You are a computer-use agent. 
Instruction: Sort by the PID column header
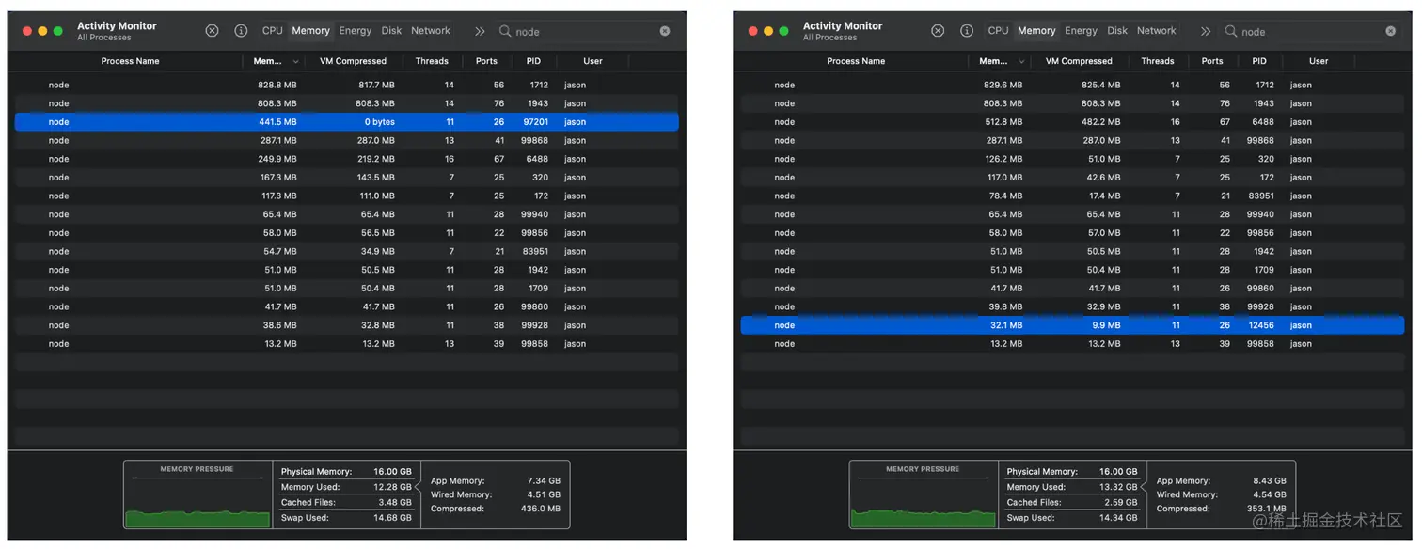click(533, 61)
